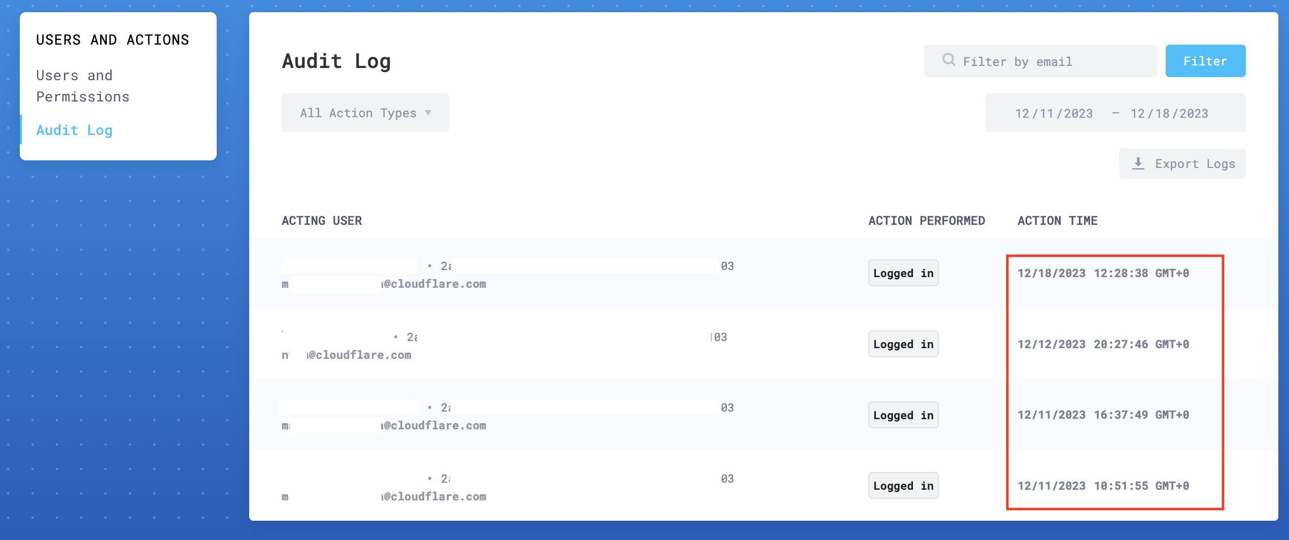Select Audit Log in the sidebar

[x=74, y=130]
